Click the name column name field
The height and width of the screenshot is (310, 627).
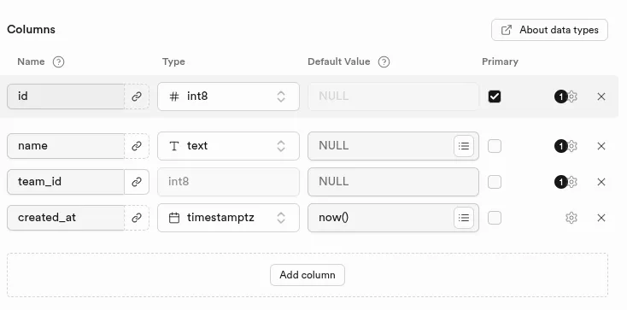point(66,146)
